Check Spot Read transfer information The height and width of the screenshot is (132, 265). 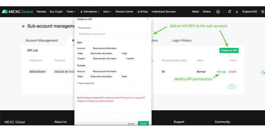[90, 59]
